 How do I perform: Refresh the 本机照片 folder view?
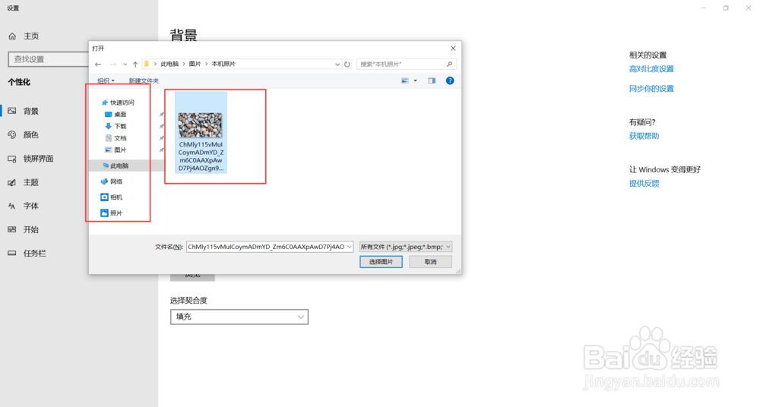click(347, 64)
